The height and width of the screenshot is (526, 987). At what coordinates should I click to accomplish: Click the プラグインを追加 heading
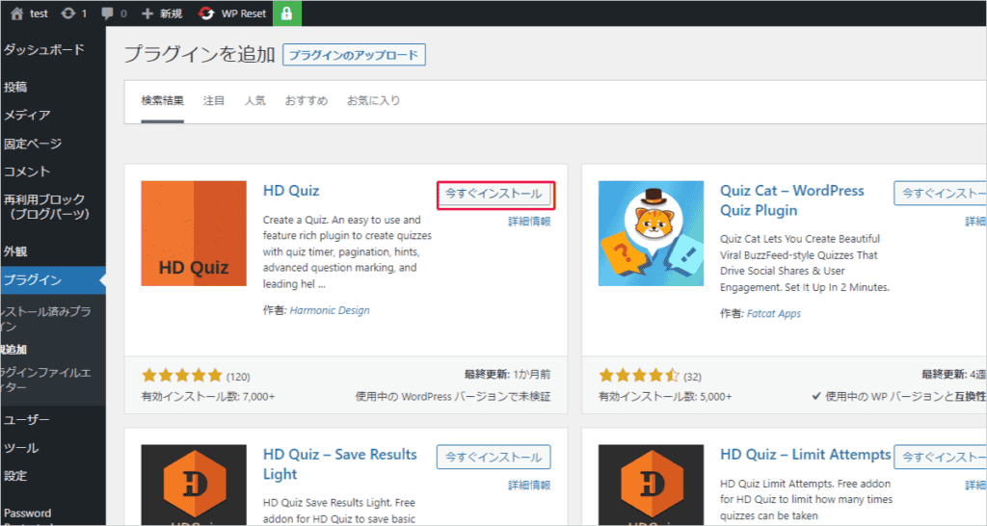tap(200, 54)
